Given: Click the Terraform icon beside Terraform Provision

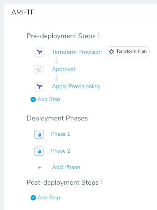Looking at the screenshot, I should coord(39,52).
